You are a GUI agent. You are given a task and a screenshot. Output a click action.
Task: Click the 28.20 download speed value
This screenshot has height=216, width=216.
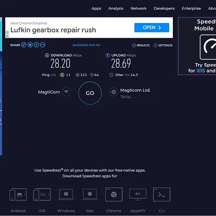pyautogui.click(x=60, y=64)
